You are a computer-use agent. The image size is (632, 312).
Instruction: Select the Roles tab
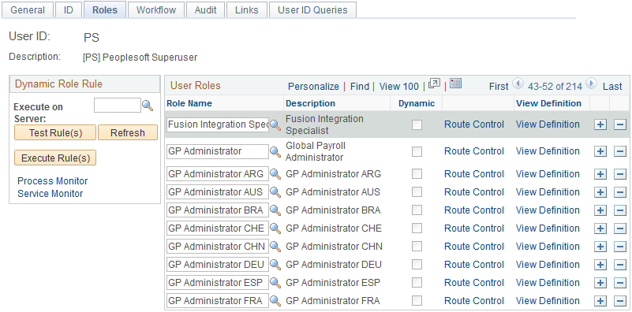(105, 10)
